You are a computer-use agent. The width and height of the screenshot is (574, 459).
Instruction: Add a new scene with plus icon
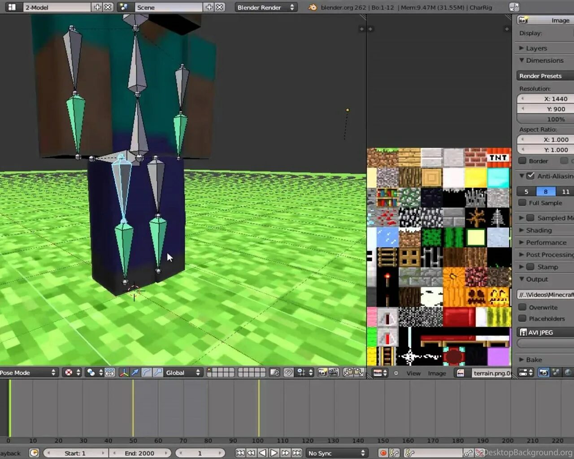pyautogui.click(x=209, y=7)
